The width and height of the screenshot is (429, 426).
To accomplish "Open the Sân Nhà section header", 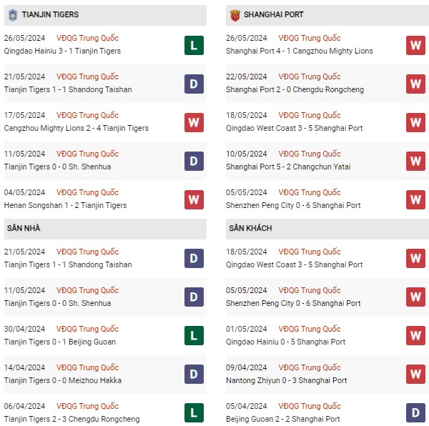I will point(105,229).
